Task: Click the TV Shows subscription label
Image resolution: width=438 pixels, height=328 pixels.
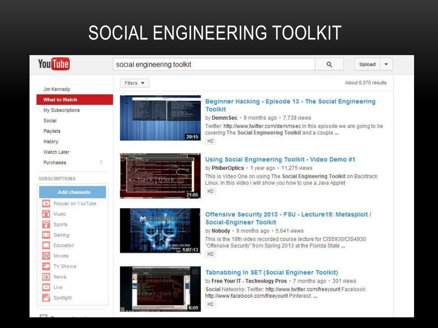Action: coord(65,266)
